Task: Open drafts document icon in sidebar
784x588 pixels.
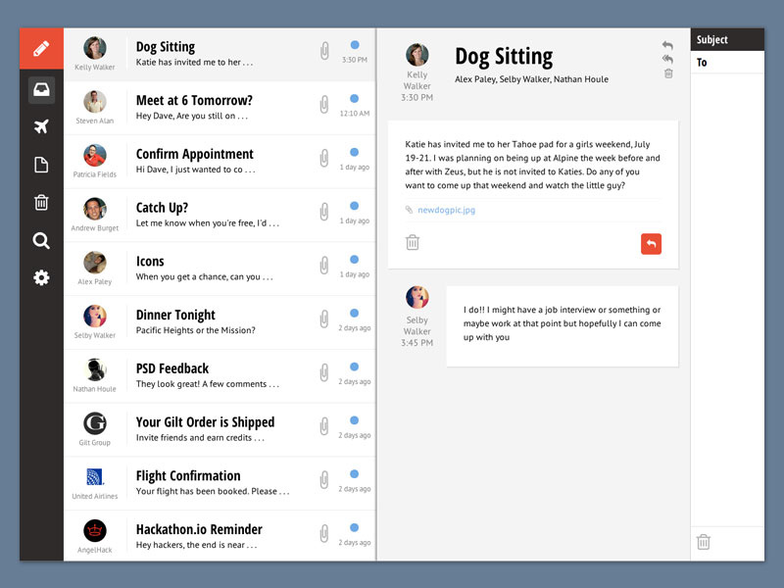Action: 41,165
